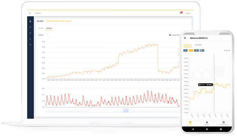This screenshot has width=237, height=136.
Task: Open the Capteurs sensor selector
Action: (x=43, y=35)
